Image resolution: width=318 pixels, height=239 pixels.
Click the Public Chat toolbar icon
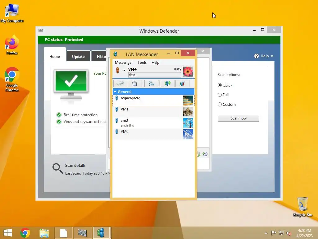pos(182,83)
